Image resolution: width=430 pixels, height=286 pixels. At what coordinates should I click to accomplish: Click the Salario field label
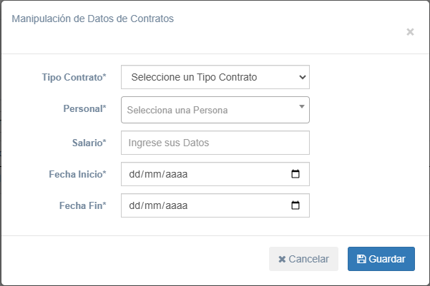coord(89,143)
